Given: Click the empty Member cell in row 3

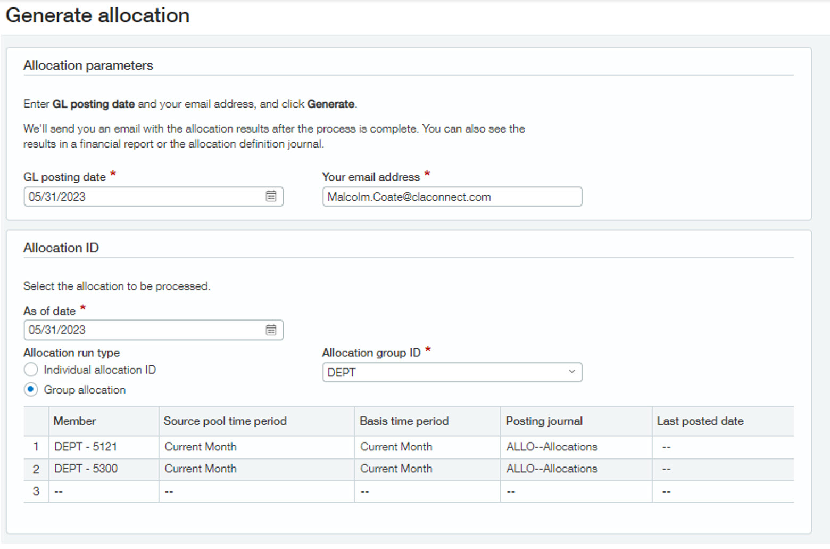Looking at the screenshot, I should [103, 491].
